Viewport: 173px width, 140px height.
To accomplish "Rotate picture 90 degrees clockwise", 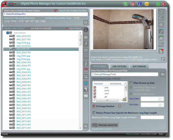I will pos(161,18).
